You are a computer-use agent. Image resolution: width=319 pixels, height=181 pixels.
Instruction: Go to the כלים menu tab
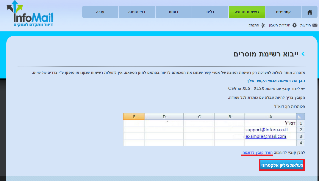pyautogui.click(x=210, y=12)
